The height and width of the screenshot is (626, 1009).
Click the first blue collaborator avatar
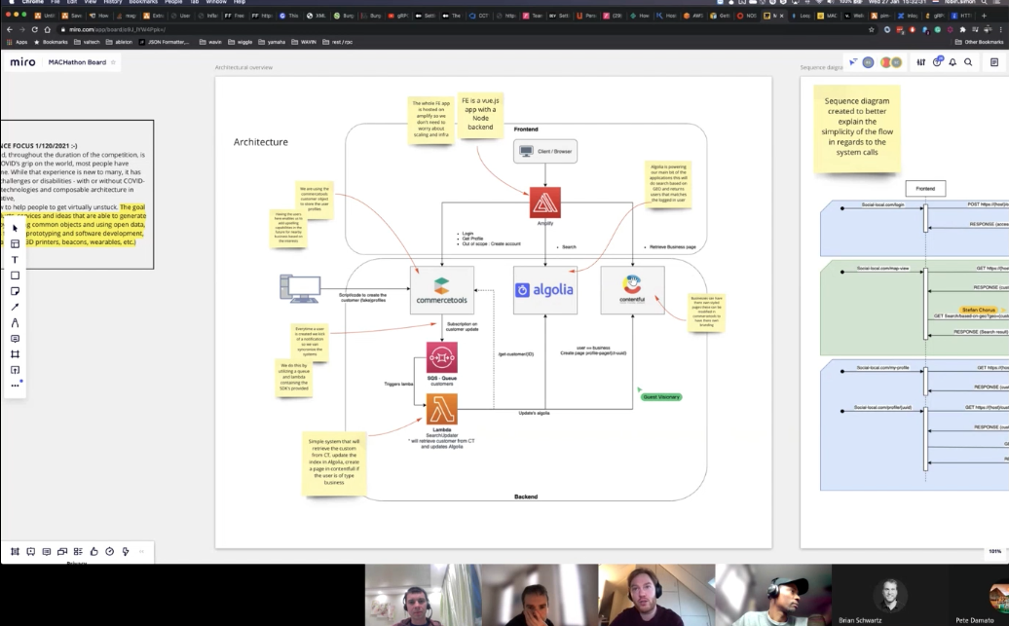coord(868,62)
